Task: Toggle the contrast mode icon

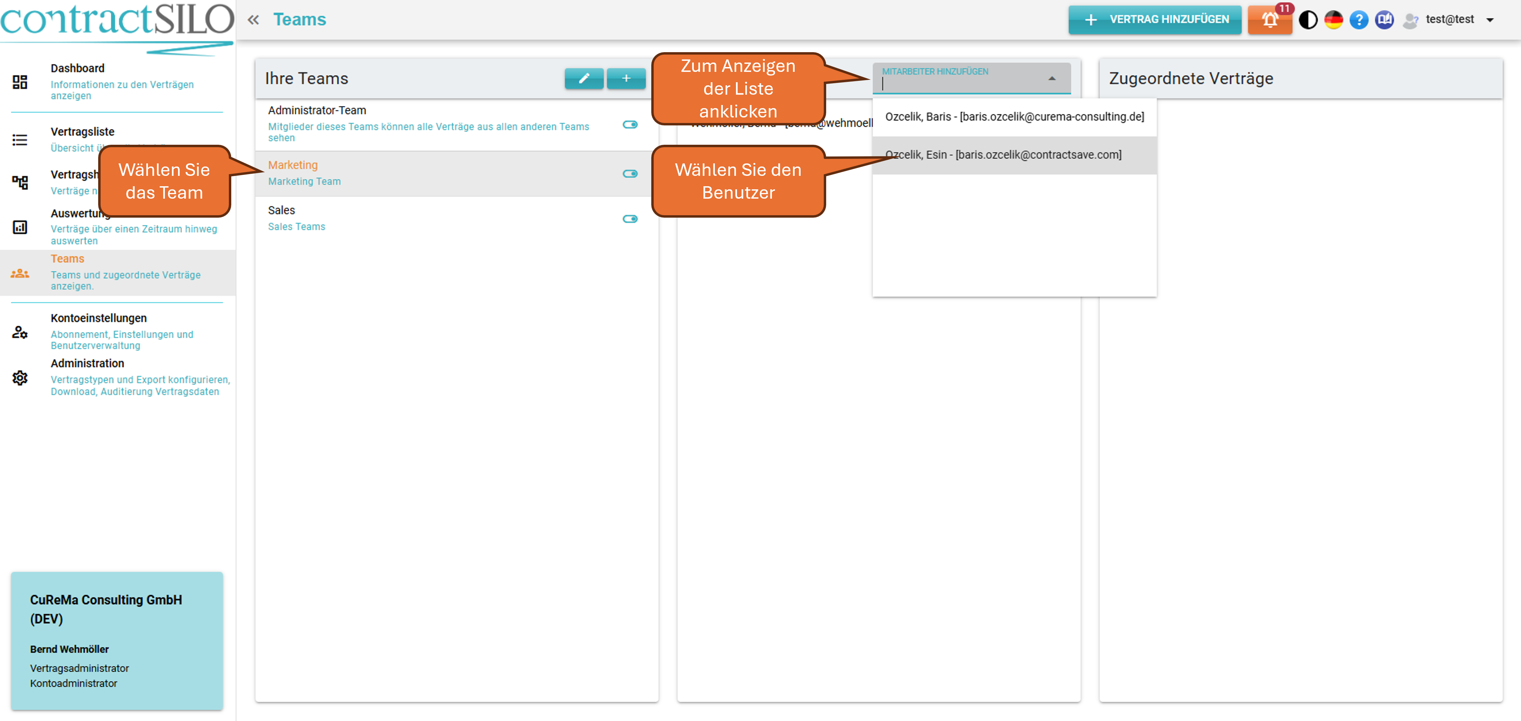Action: click(x=1308, y=20)
